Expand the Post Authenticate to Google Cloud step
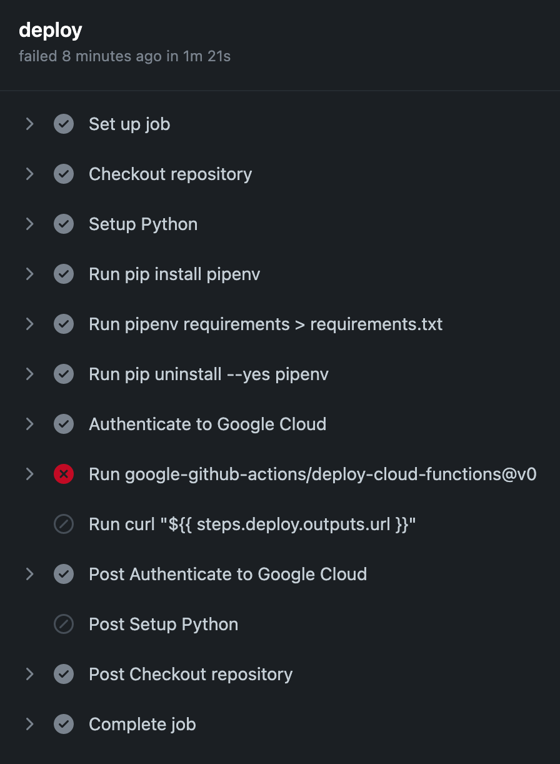The image size is (560, 764). coord(29,574)
